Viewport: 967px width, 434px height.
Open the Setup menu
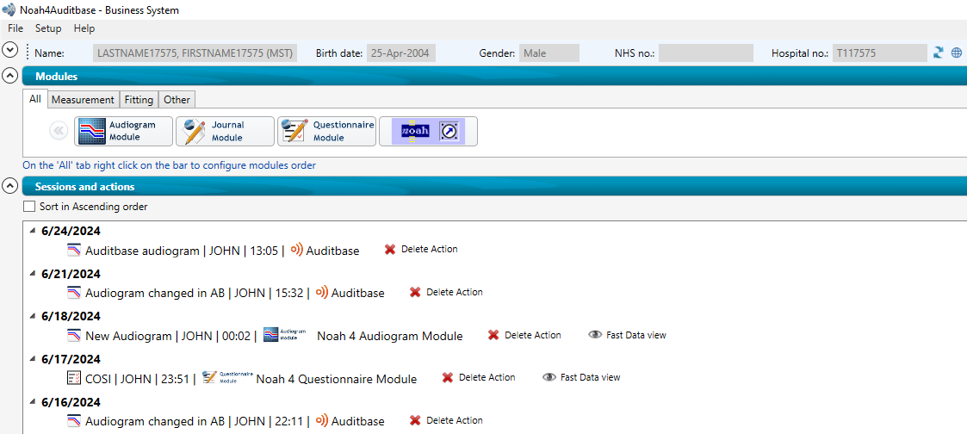(x=48, y=28)
